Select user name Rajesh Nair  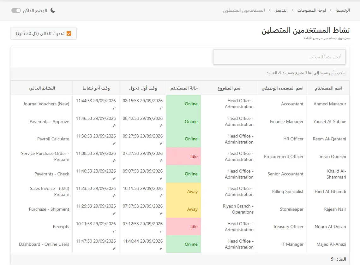point(335,209)
